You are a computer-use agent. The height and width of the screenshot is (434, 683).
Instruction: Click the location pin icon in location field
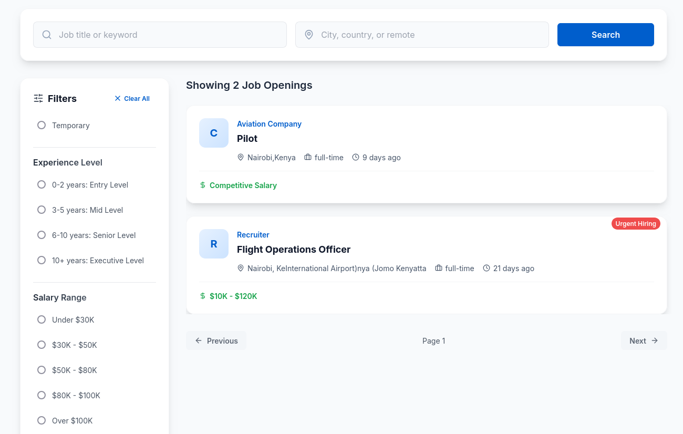[309, 34]
